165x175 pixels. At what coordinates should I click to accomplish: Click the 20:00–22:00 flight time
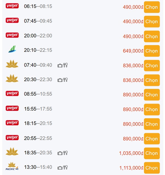38,36
